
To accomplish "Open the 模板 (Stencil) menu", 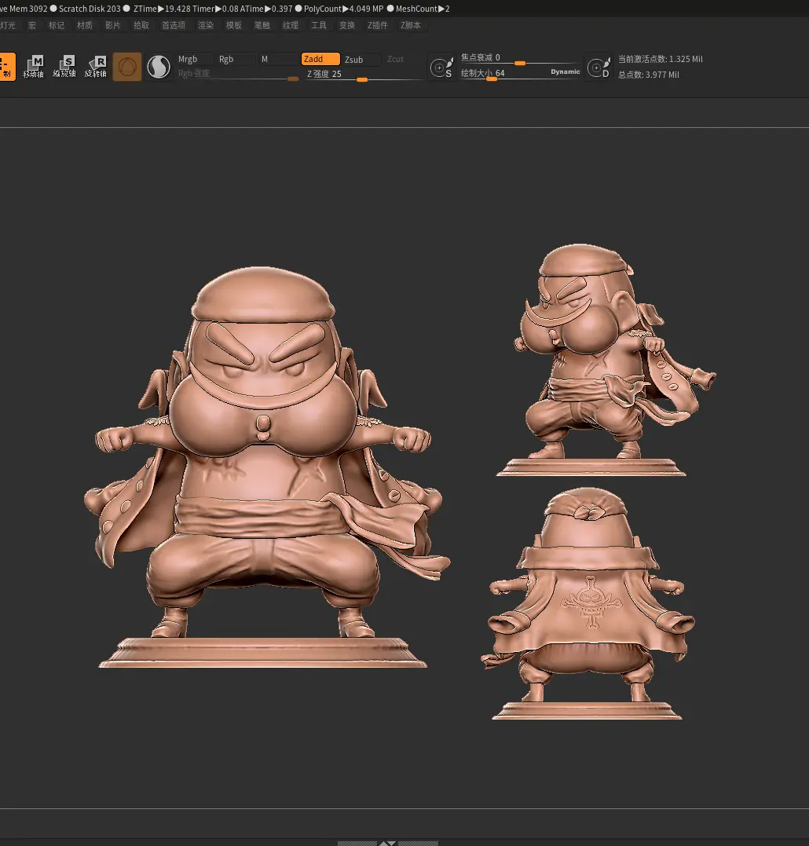I will [x=234, y=25].
